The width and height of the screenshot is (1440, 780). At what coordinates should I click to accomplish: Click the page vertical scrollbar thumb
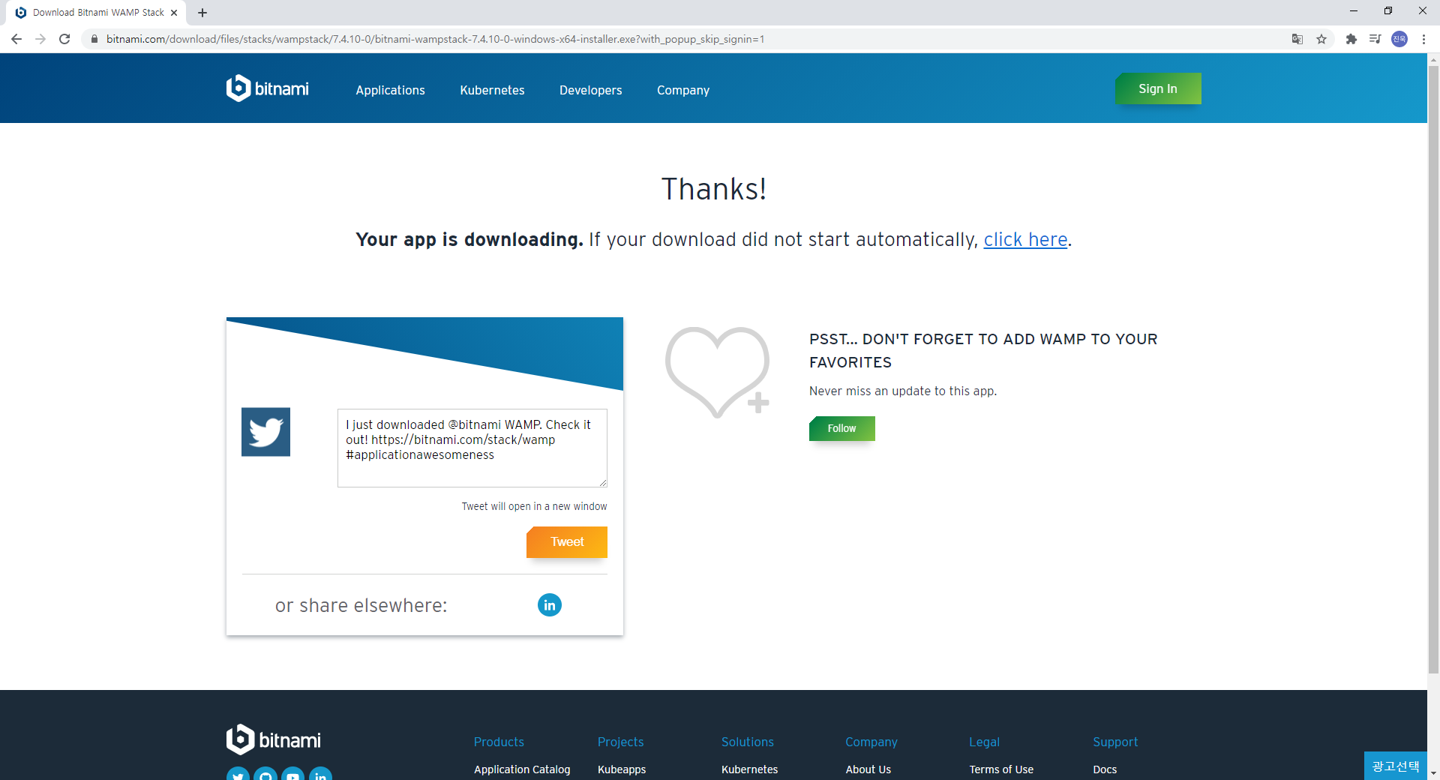coord(1434,369)
